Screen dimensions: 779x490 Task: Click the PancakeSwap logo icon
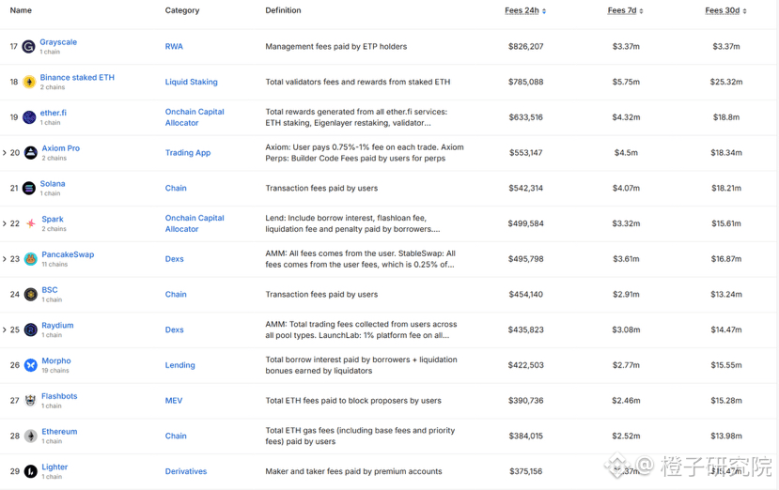(x=31, y=259)
